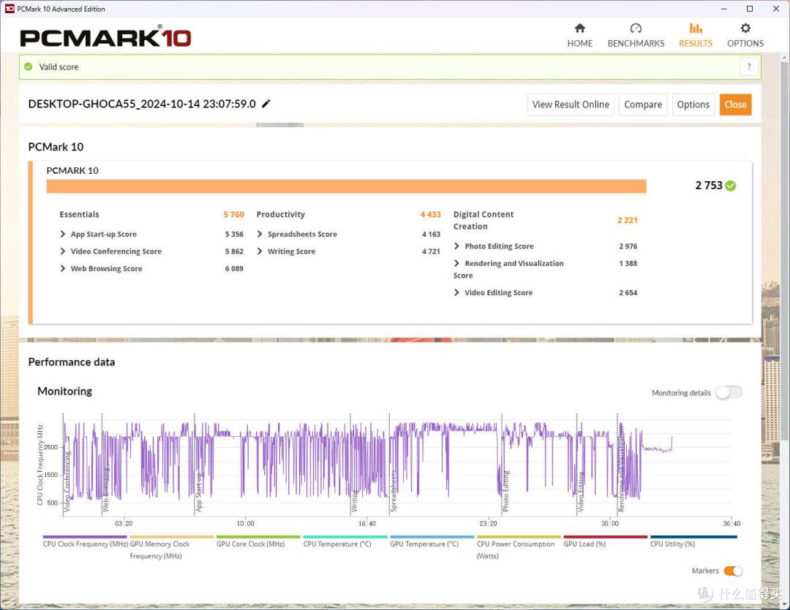The image size is (790, 610).
Task: Click the green Valid score checkmark icon
Action: coord(29,66)
